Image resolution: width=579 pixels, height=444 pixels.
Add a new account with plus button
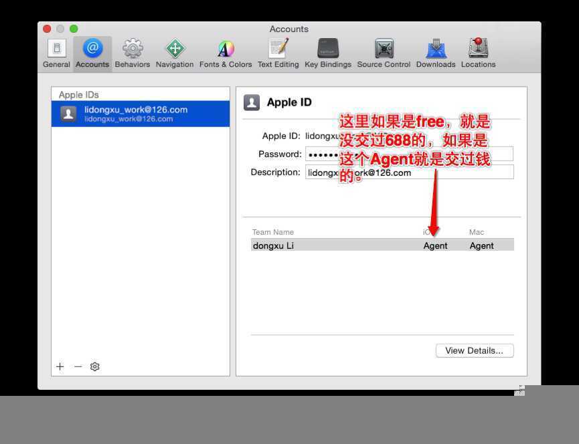tap(60, 366)
